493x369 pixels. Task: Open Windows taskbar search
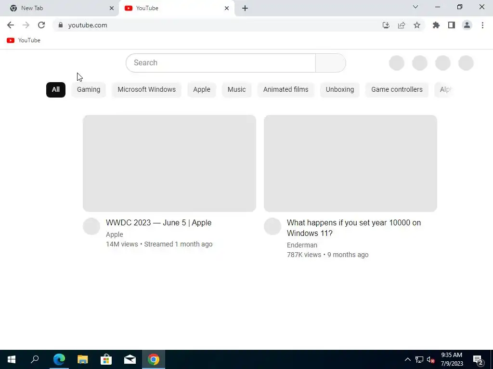(35, 359)
